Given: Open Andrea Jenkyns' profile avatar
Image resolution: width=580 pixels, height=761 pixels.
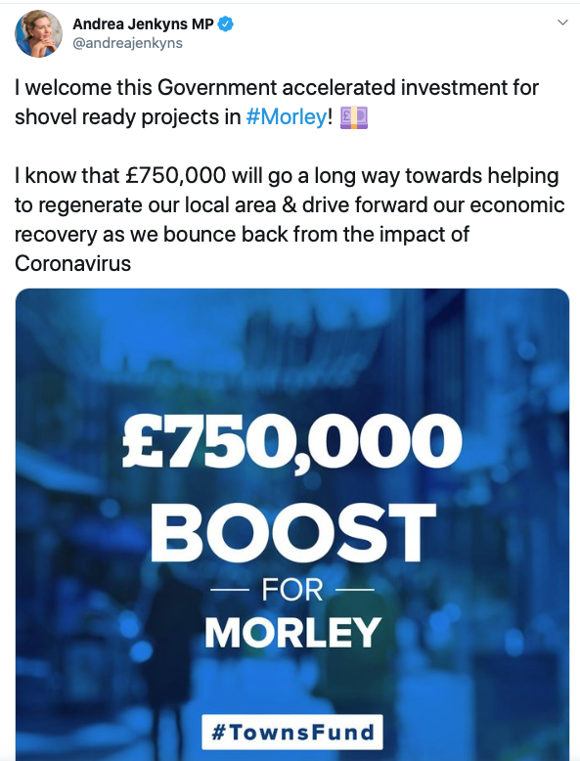Looking at the screenshot, I should tap(39, 33).
